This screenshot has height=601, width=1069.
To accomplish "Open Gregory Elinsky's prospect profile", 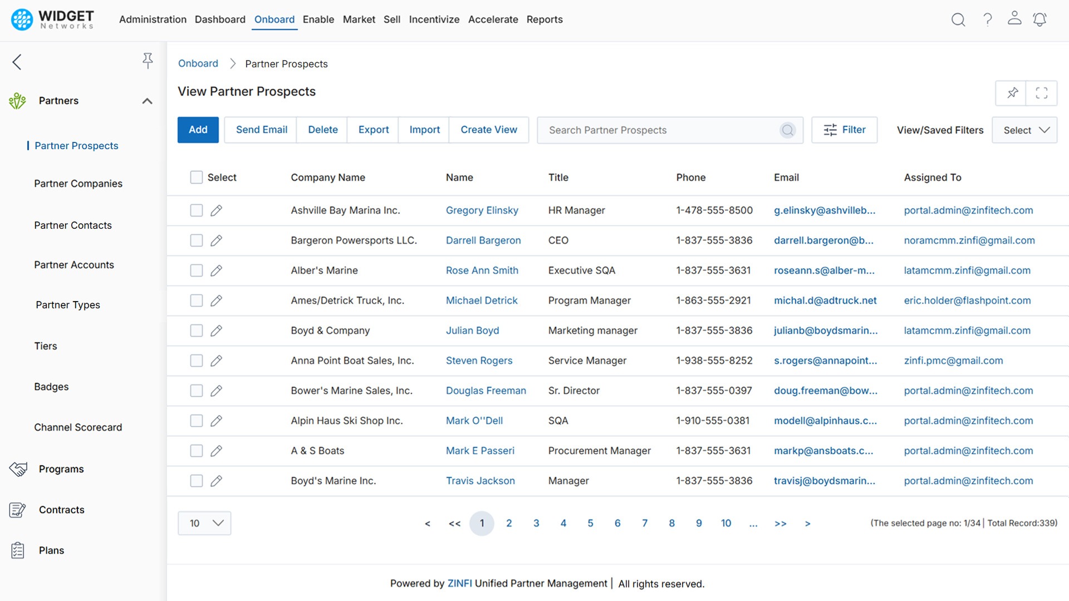I will click(482, 210).
